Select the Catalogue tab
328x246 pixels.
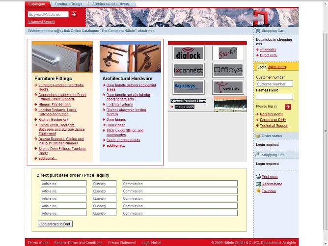37,4
